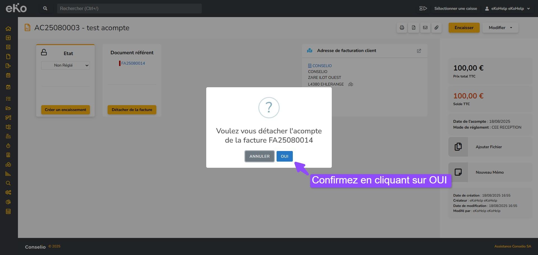Click the print icon in toolbar
The height and width of the screenshot is (255, 538).
click(x=402, y=28)
